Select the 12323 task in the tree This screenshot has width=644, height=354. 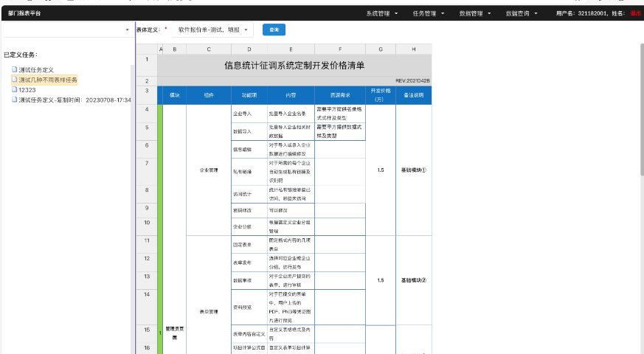click(x=27, y=90)
